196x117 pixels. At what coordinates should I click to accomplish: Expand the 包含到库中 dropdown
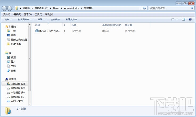[25, 19]
